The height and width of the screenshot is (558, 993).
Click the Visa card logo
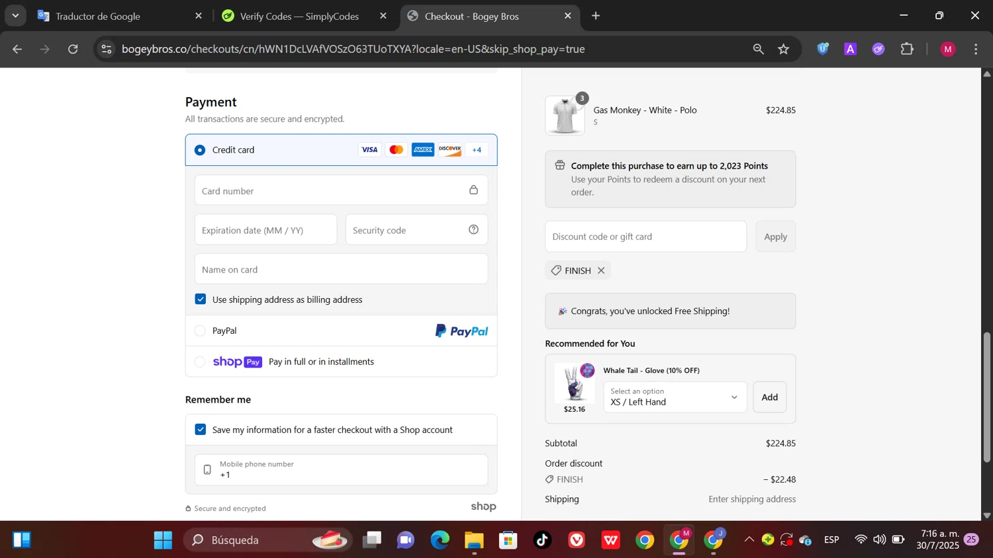tap(369, 150)
